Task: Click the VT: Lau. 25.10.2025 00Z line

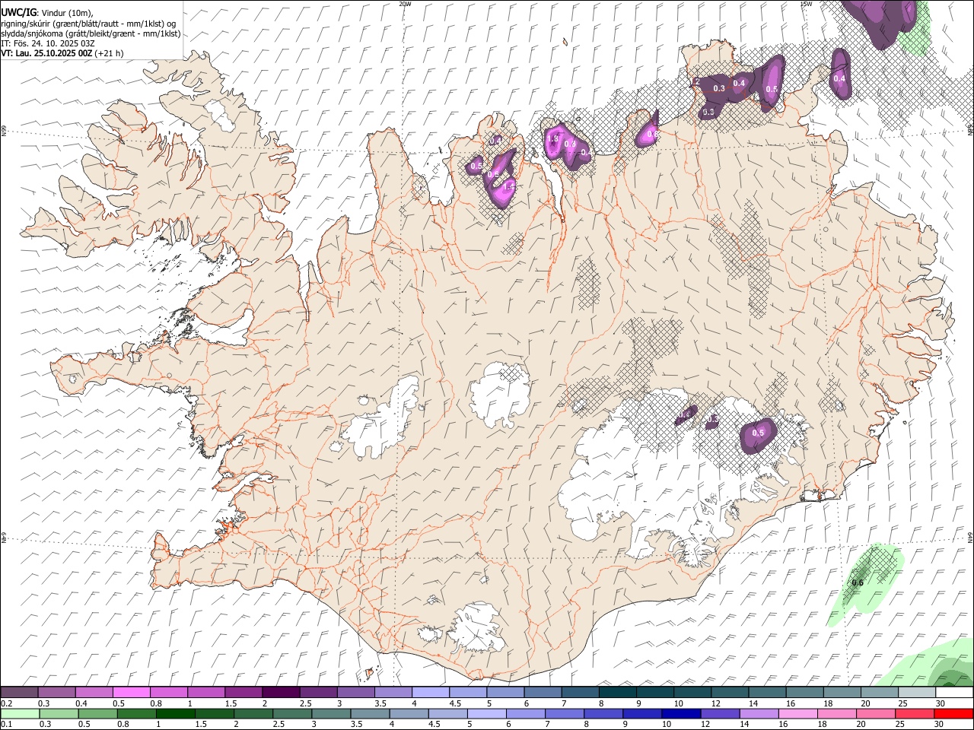Action: pyautogui.click(x=62, y=53)
